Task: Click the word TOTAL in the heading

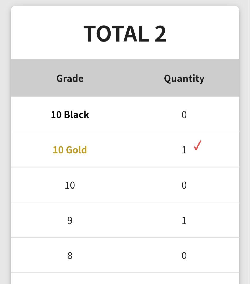Action: [x=116, y=34]
